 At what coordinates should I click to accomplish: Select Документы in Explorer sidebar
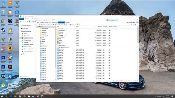[x=26, y=36]
